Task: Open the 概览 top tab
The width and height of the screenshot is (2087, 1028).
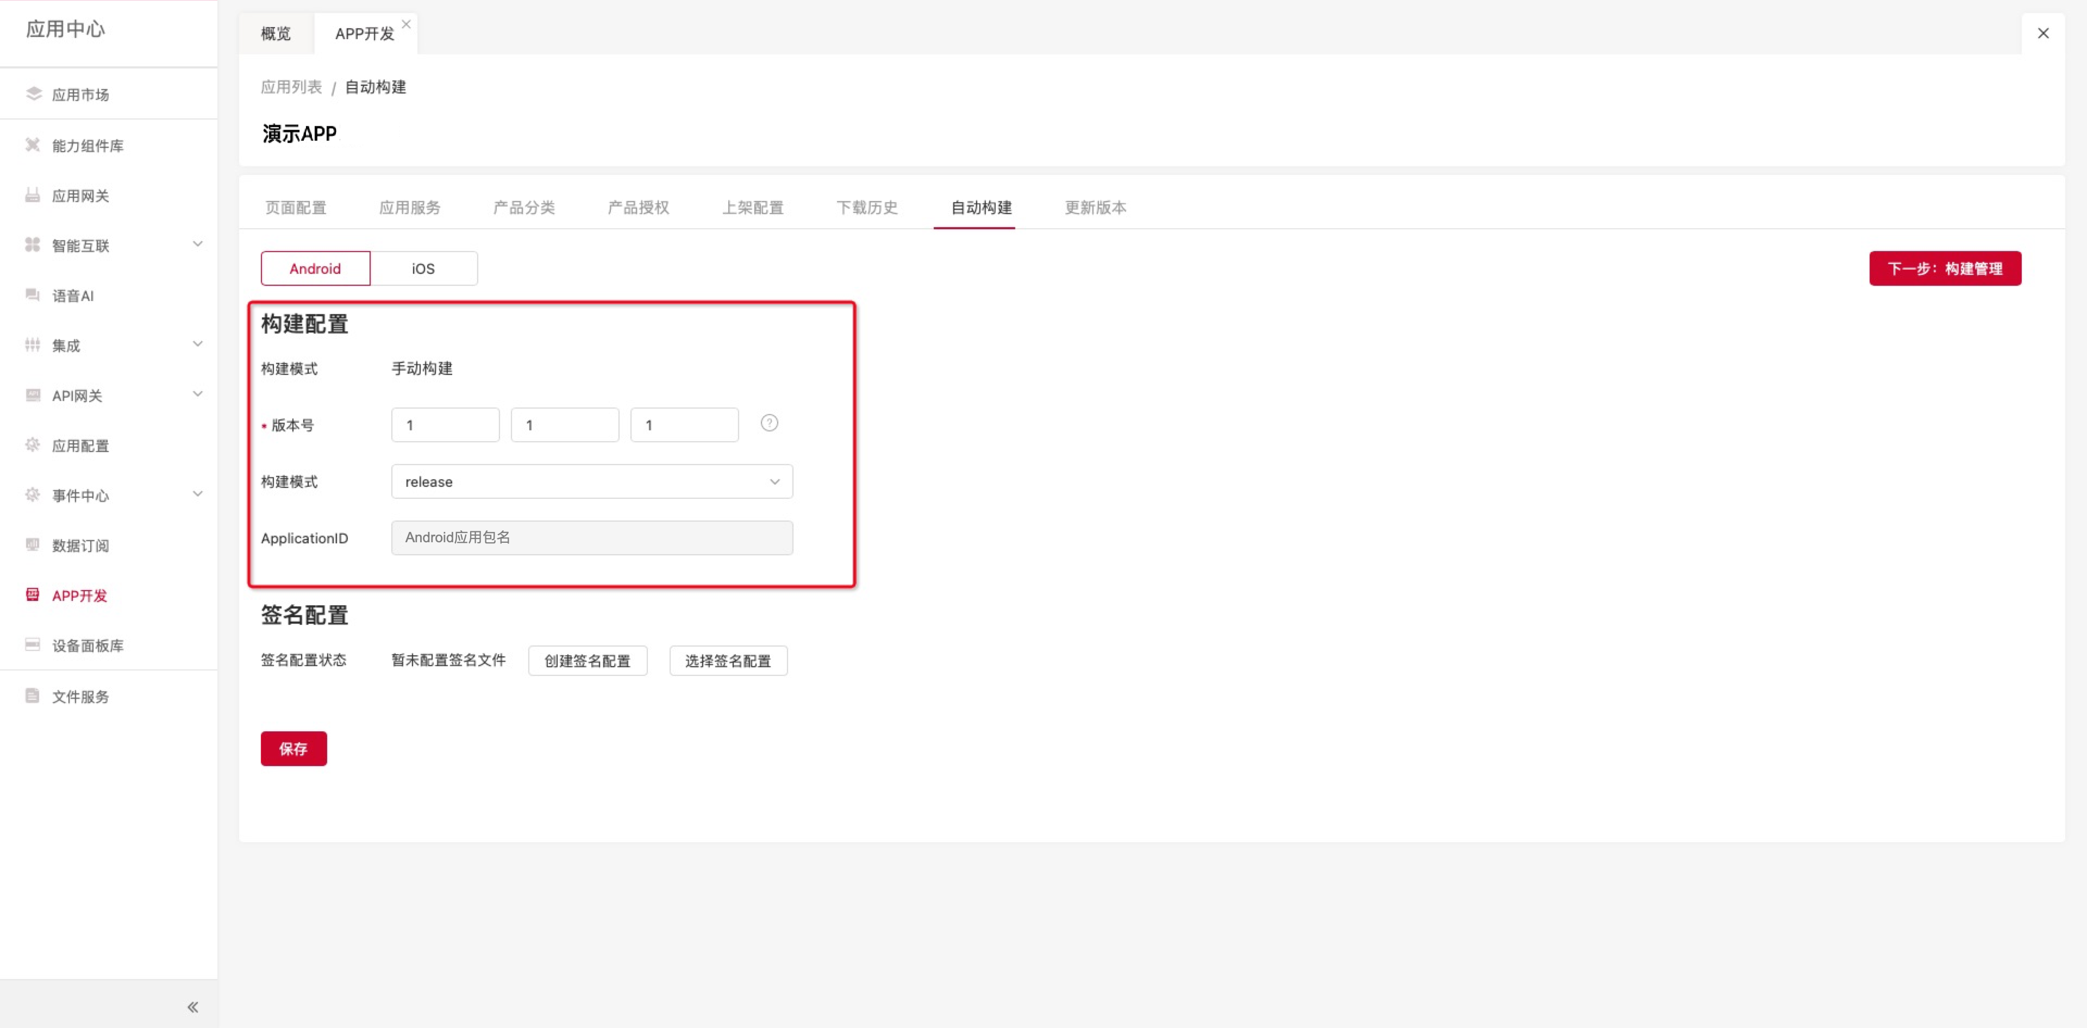Action: pos(276,34)
